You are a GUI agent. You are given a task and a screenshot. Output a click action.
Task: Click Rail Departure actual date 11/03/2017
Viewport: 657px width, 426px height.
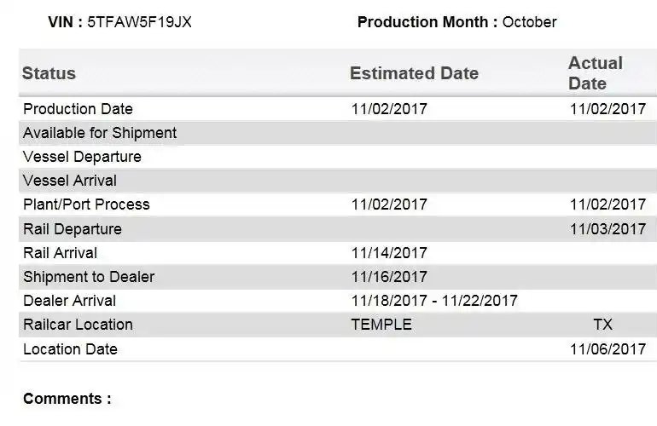click(x=608, y=229)
